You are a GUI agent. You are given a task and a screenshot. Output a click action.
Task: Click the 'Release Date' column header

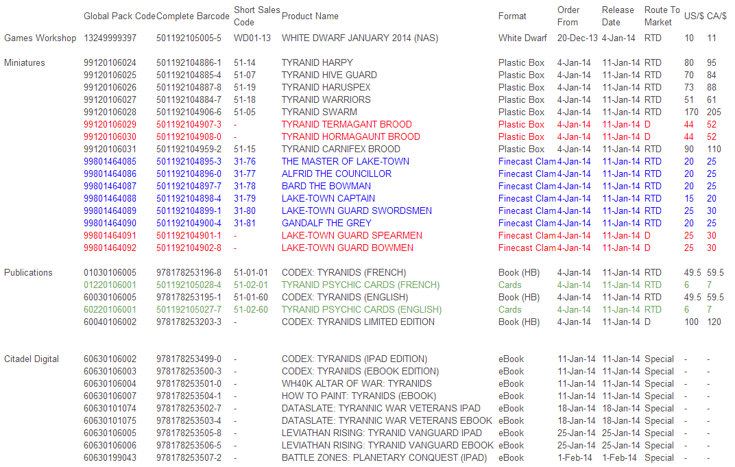618,16
